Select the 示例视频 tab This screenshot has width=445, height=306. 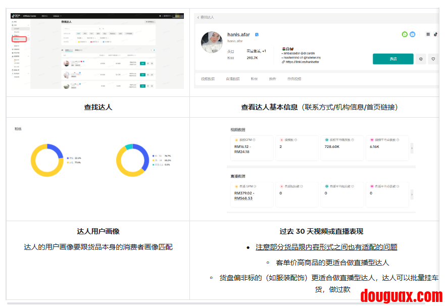point(294,79)
